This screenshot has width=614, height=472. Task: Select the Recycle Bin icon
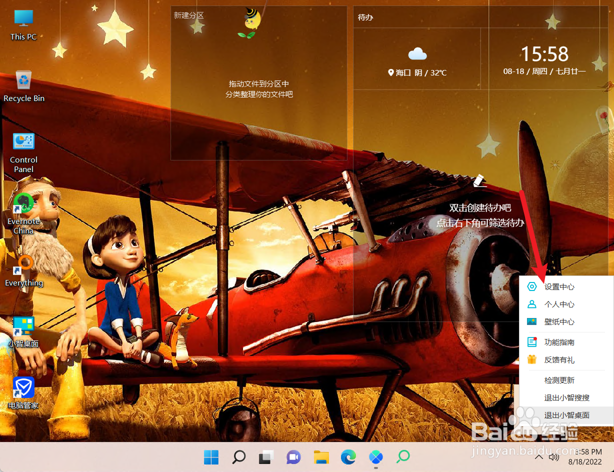pos(23,86)
